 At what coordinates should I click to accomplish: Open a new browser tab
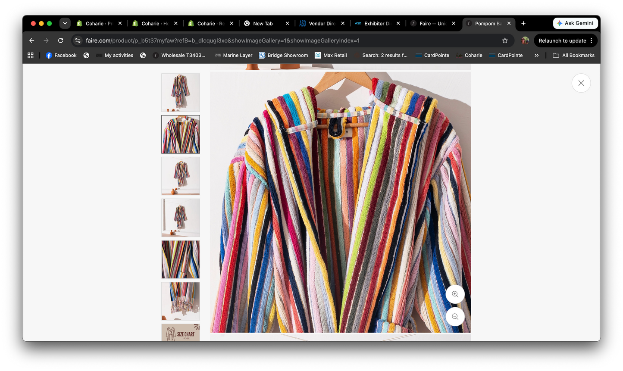point(523,23)
